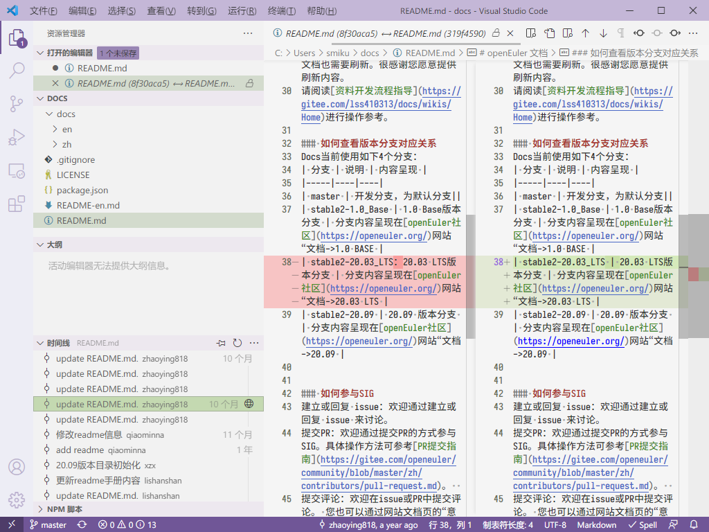The width and height of the screenshot is (709, 532).
Task: Collapse the Timeline (时间线) section
Action: click(x=40, y=343)
